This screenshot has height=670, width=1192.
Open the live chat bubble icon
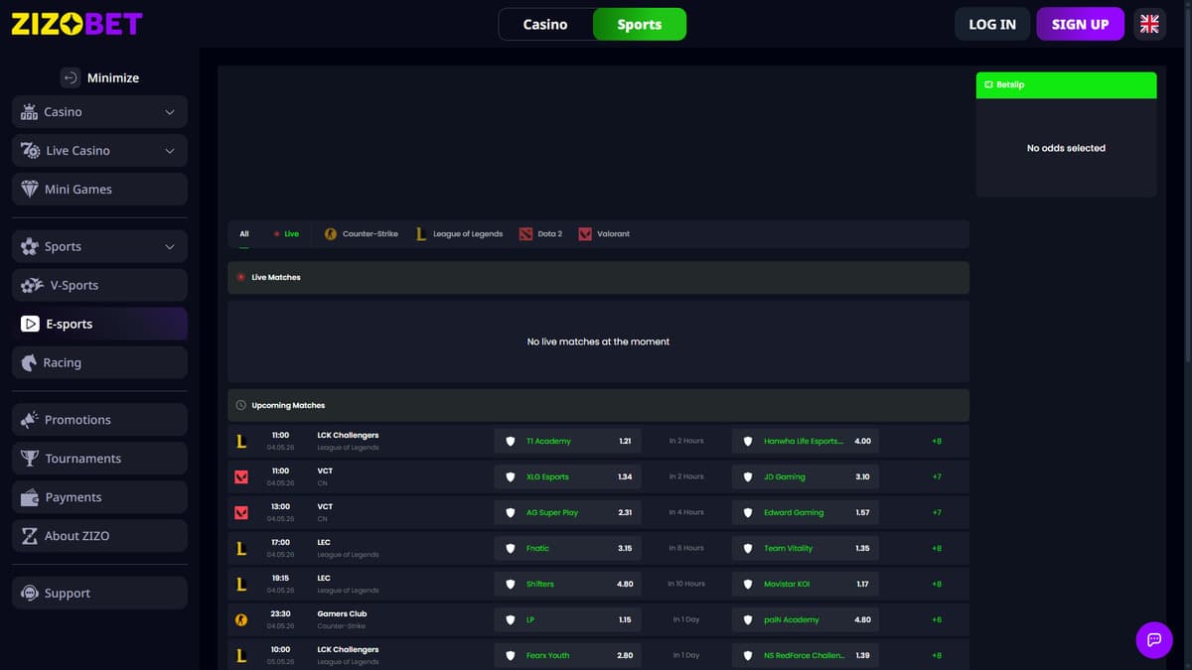(1153, 639)
